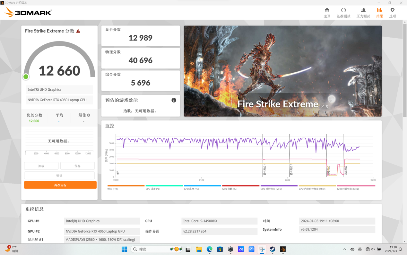Click the vertical scrollbar on the right
This screenshot has height=255, width=407.
coord(404,70)
